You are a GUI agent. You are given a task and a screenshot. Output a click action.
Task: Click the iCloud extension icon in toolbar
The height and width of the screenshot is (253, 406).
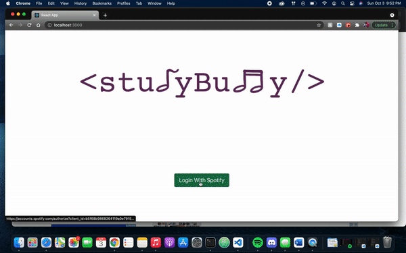coord(339,25)
